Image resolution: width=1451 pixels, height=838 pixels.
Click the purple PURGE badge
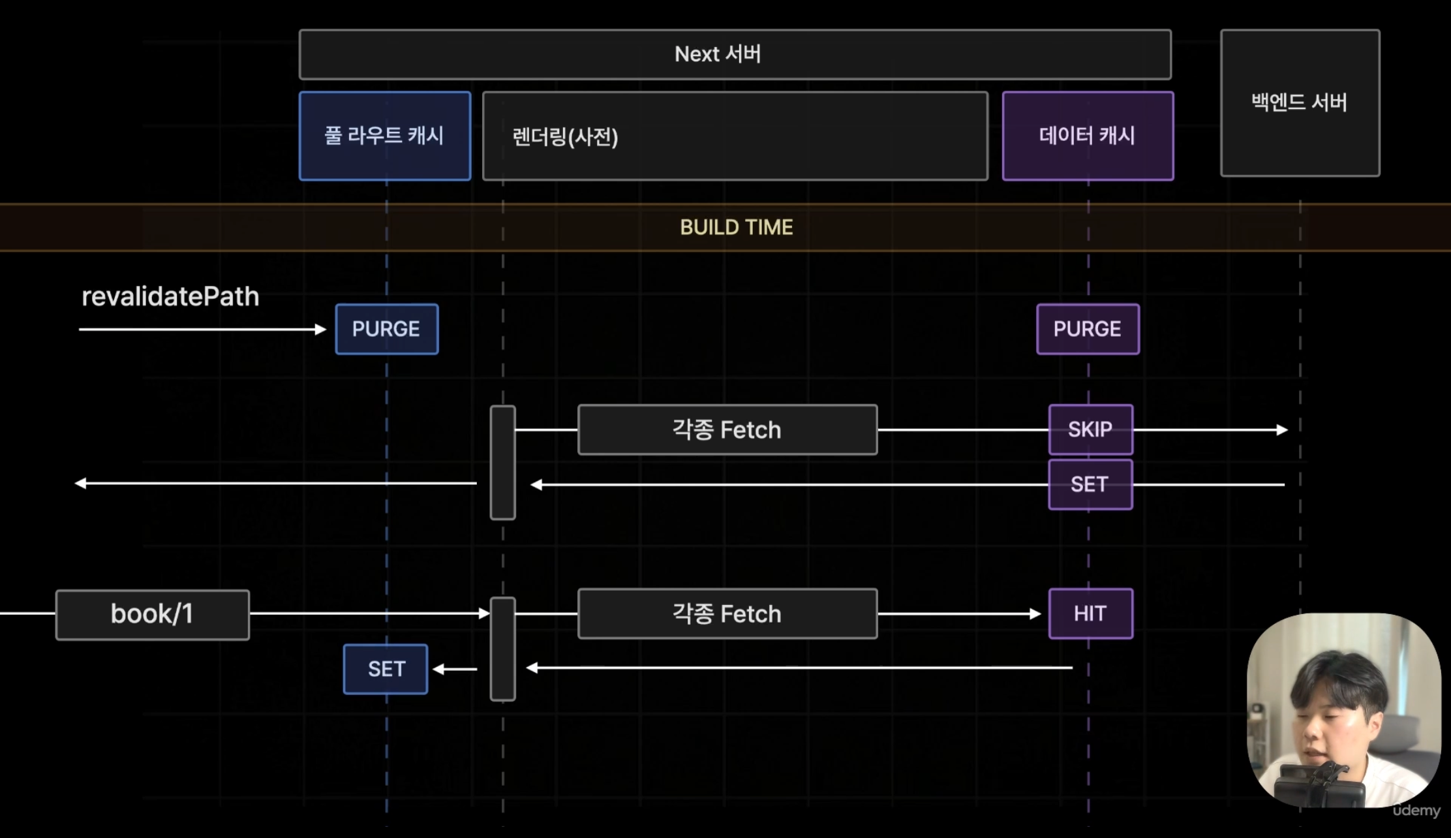click(1087, 329)
